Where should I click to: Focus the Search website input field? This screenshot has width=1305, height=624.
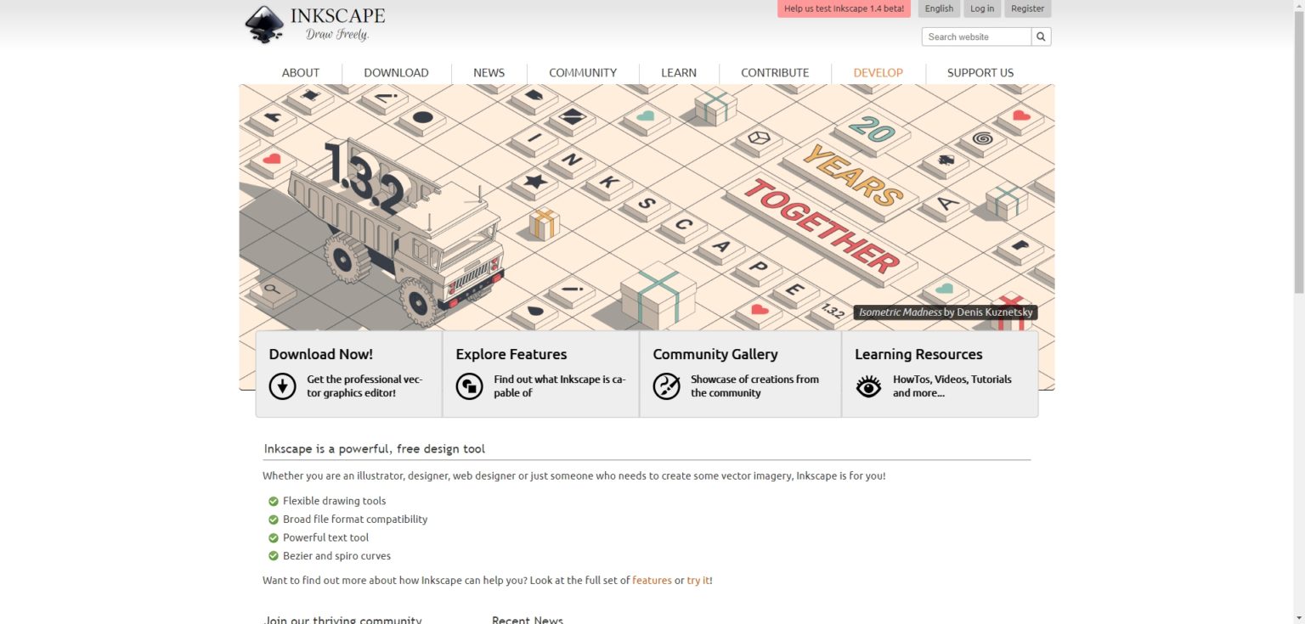(976, 37)
